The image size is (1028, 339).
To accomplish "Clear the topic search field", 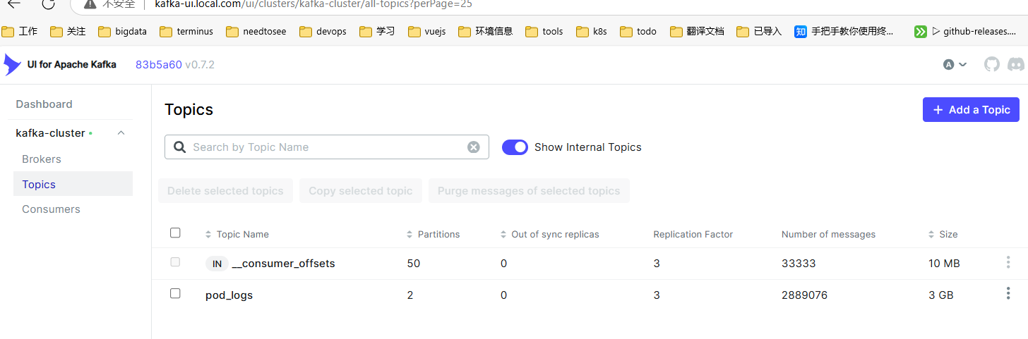I will (474, 147).
